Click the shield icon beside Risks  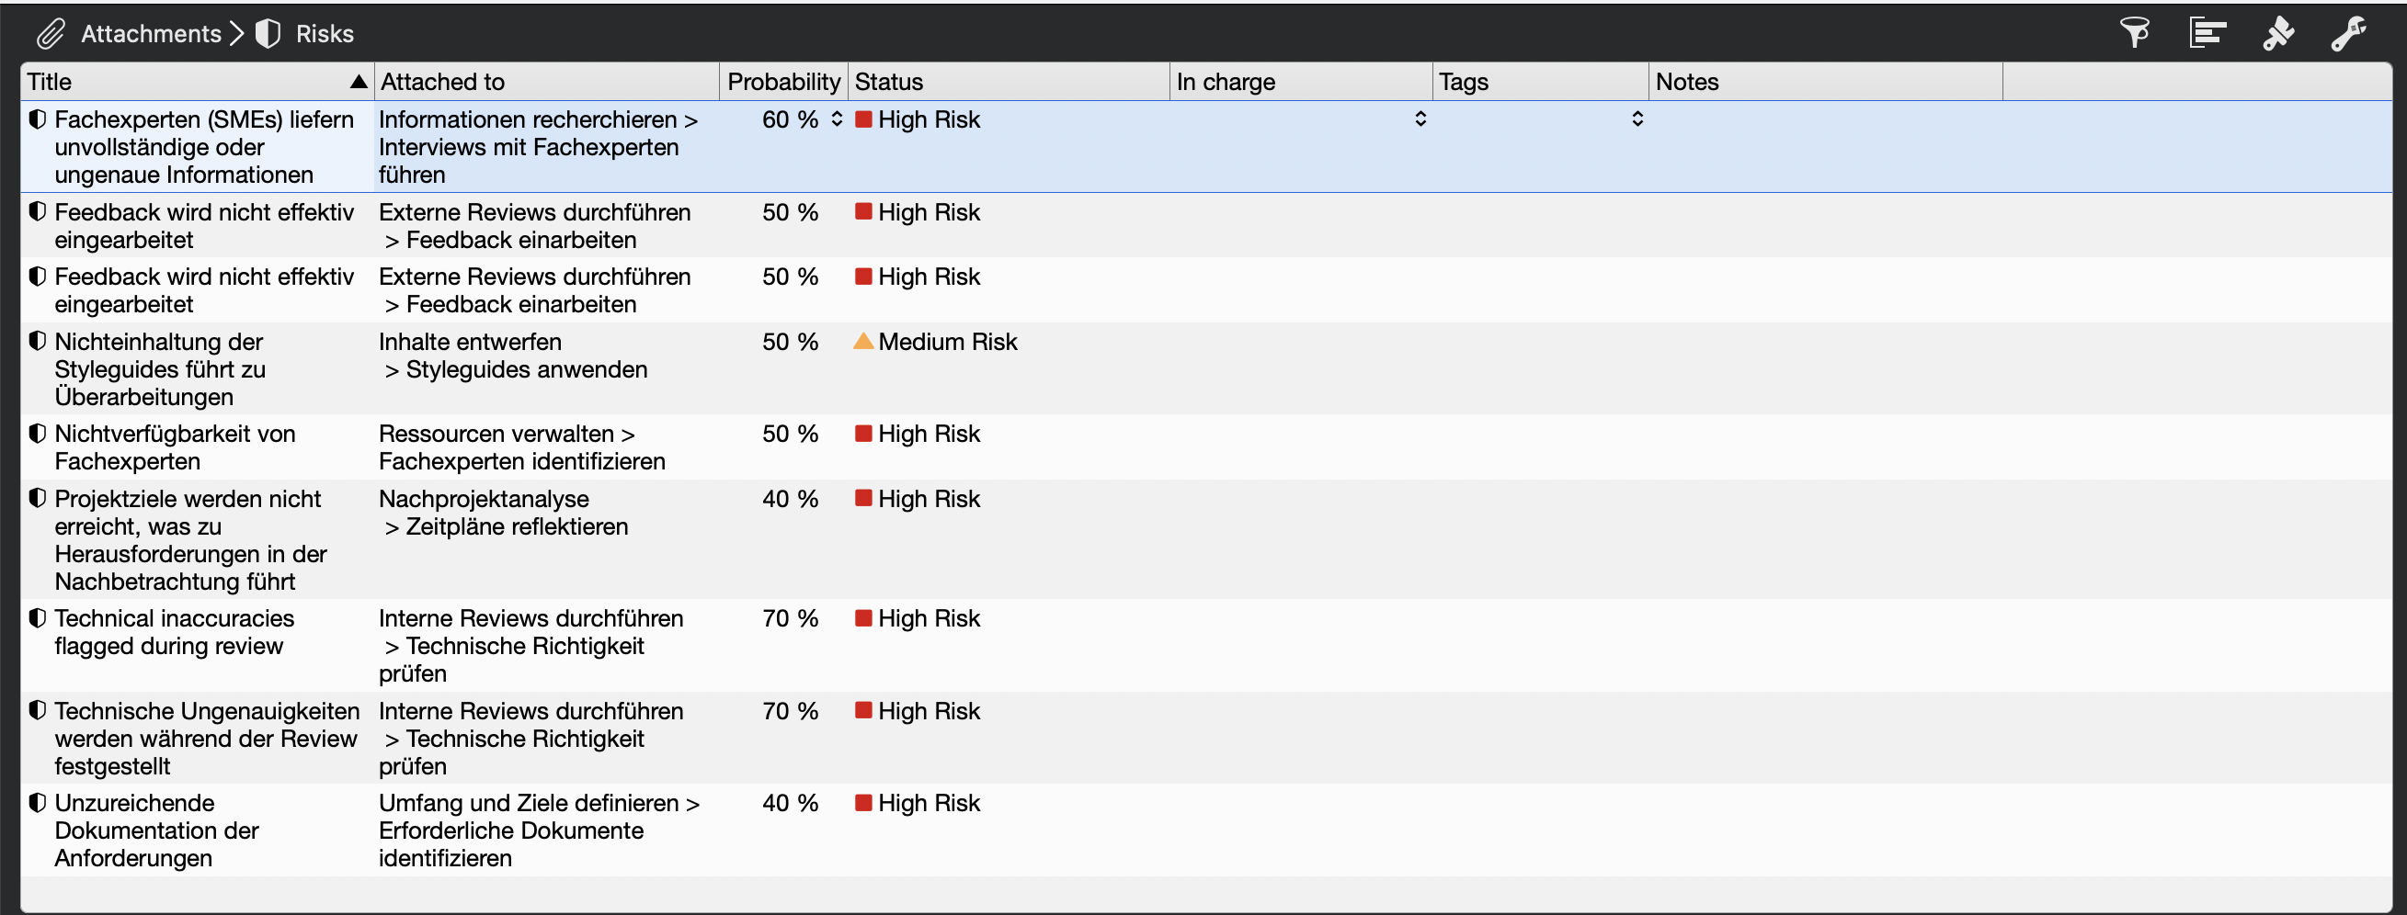[268, 35]
